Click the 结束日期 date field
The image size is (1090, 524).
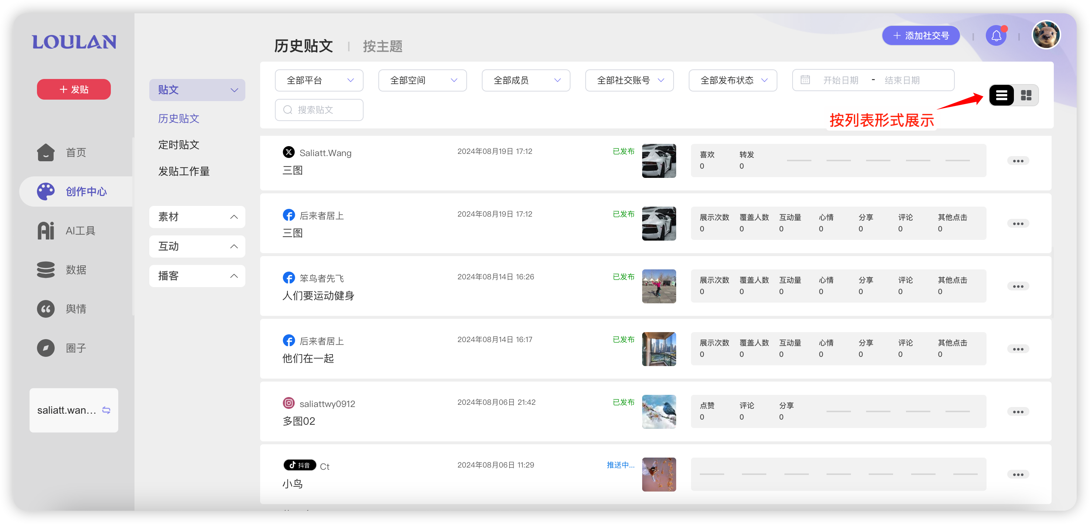[x=902, y=80]
